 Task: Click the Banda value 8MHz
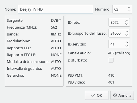(x=56, y=34)
